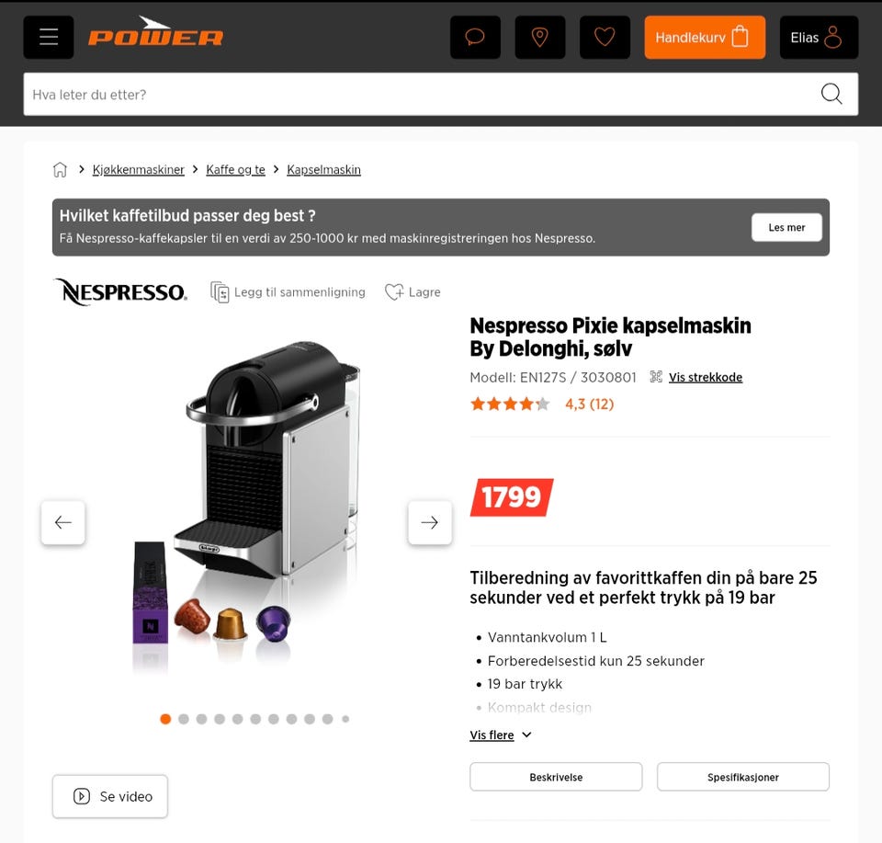Open Elias account profile

tap(819, 37)
